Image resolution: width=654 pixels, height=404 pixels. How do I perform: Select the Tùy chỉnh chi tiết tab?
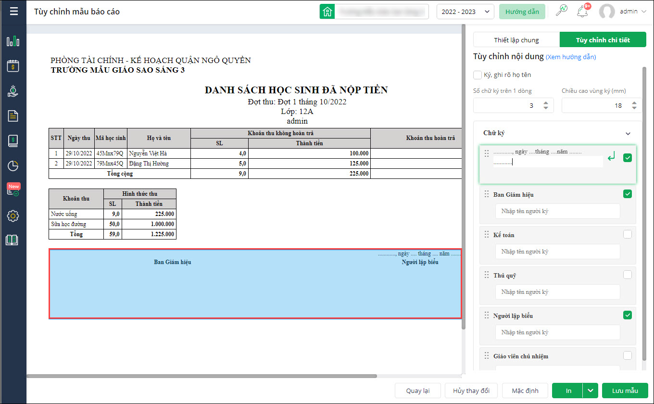click(x=603, y=40)
